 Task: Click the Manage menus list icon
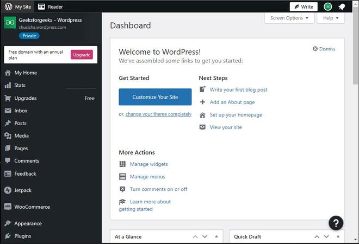(122, 177)
